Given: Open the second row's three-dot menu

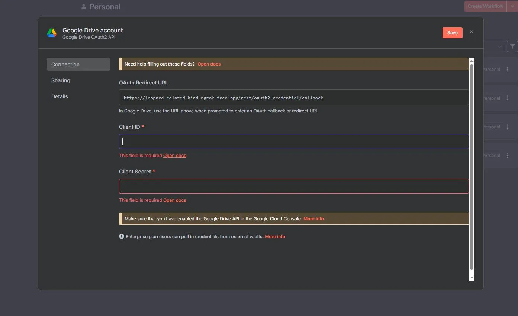Looking at the screenshot, I should click(x=508, y=98).
